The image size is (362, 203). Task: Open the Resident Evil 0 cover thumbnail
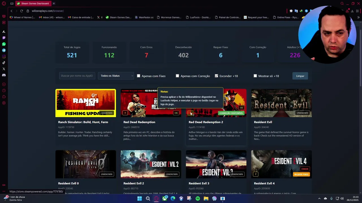click(86, 164)
